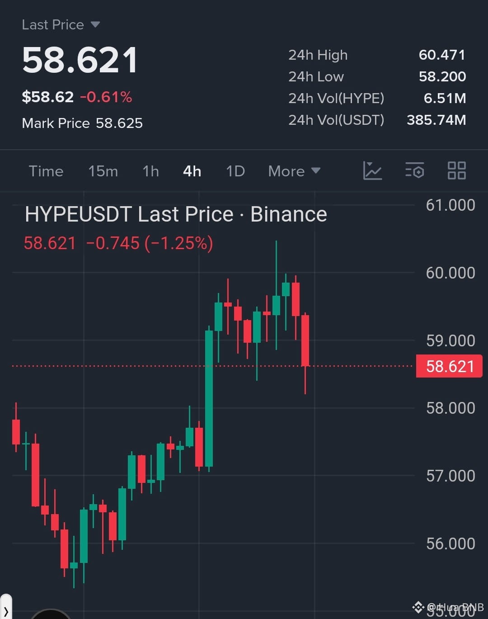Click the red 58.621 price axis label

coord(449,366)
